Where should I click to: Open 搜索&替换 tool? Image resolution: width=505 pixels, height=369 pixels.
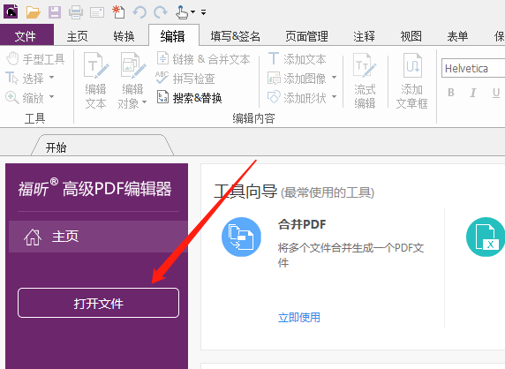tap(190, 98)
